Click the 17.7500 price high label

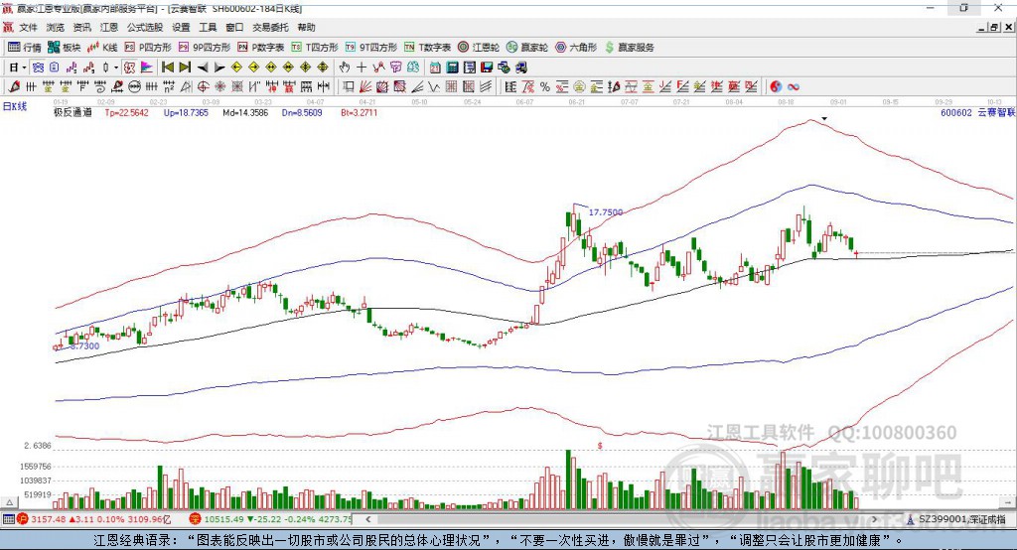(605, 212)
